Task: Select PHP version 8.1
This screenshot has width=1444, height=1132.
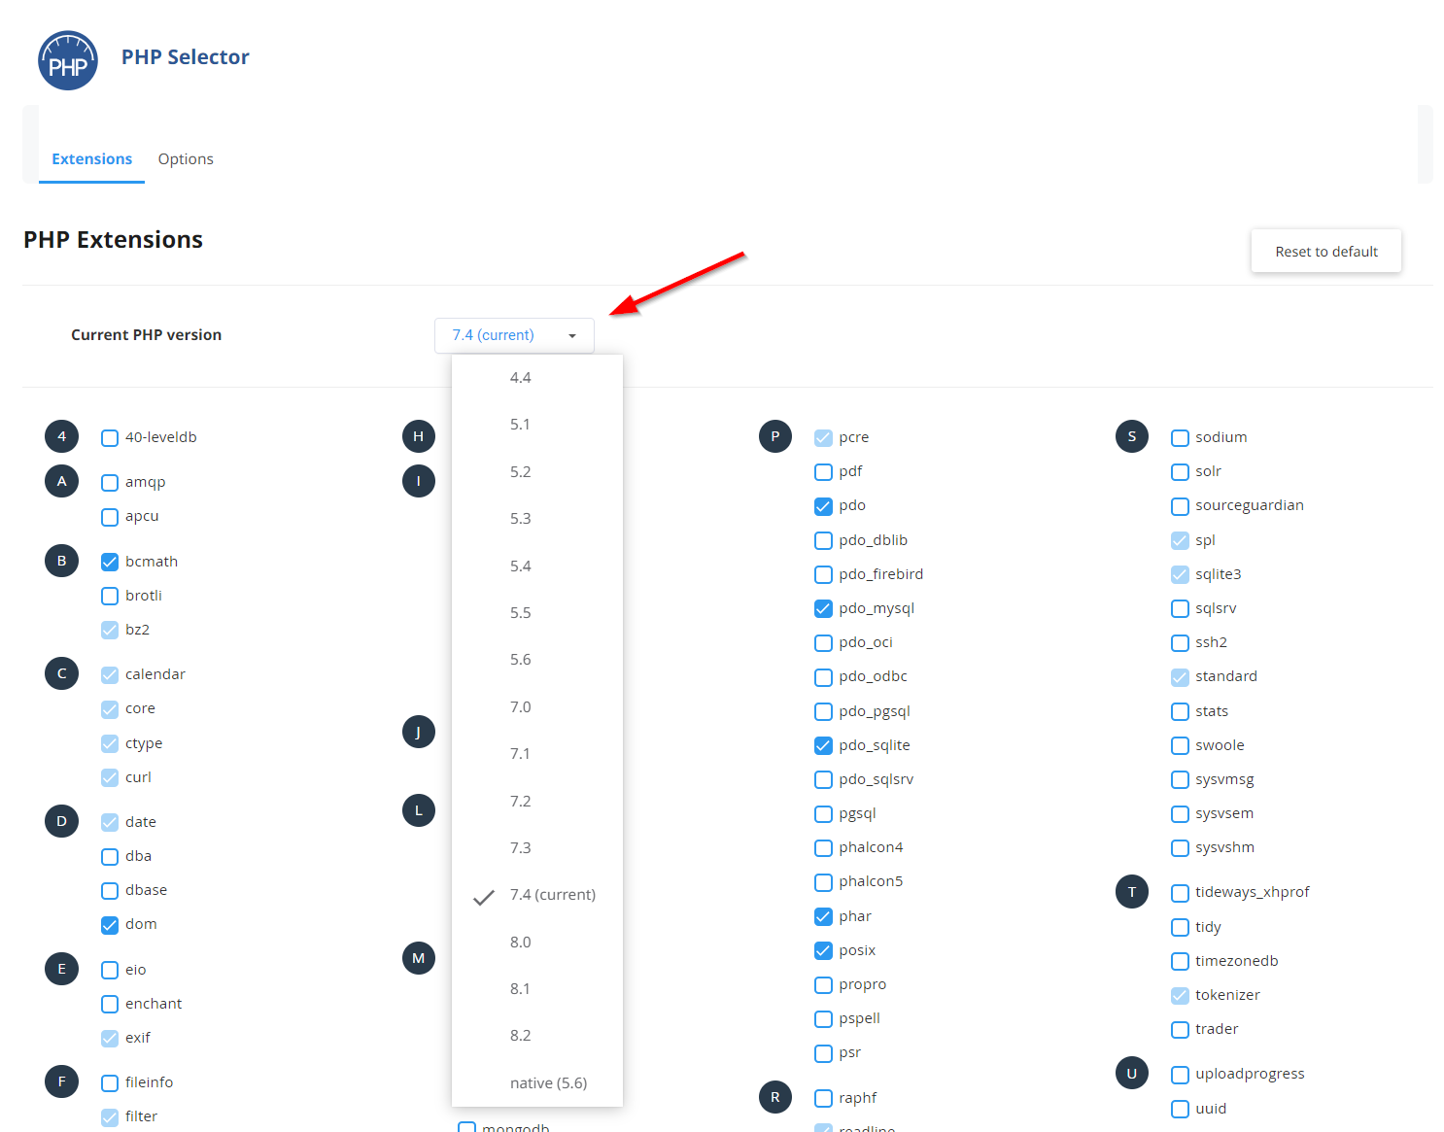Action: pyautogui.click(x=537, y=989)
